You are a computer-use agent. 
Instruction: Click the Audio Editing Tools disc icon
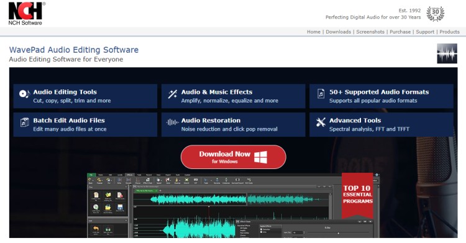[x=24, y=94]
